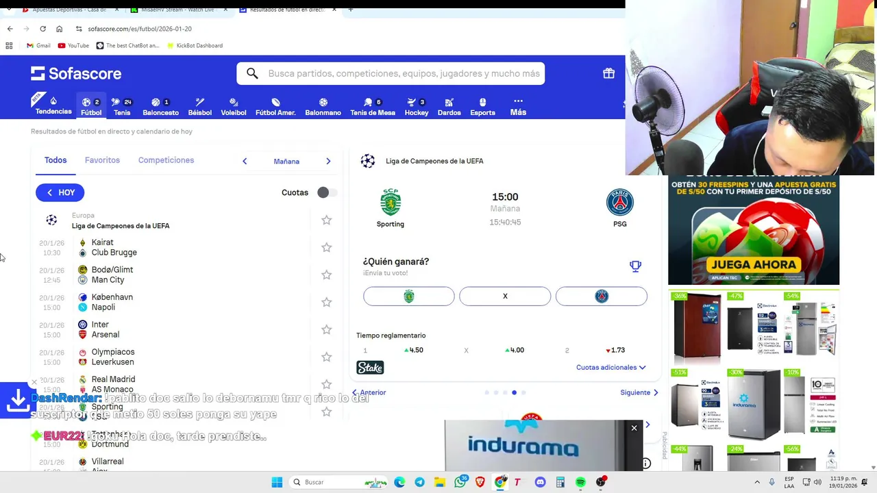This screenshot has width=877, height=493.
Task: Favorite the Liga de Campeones league star
Action: 326,220
